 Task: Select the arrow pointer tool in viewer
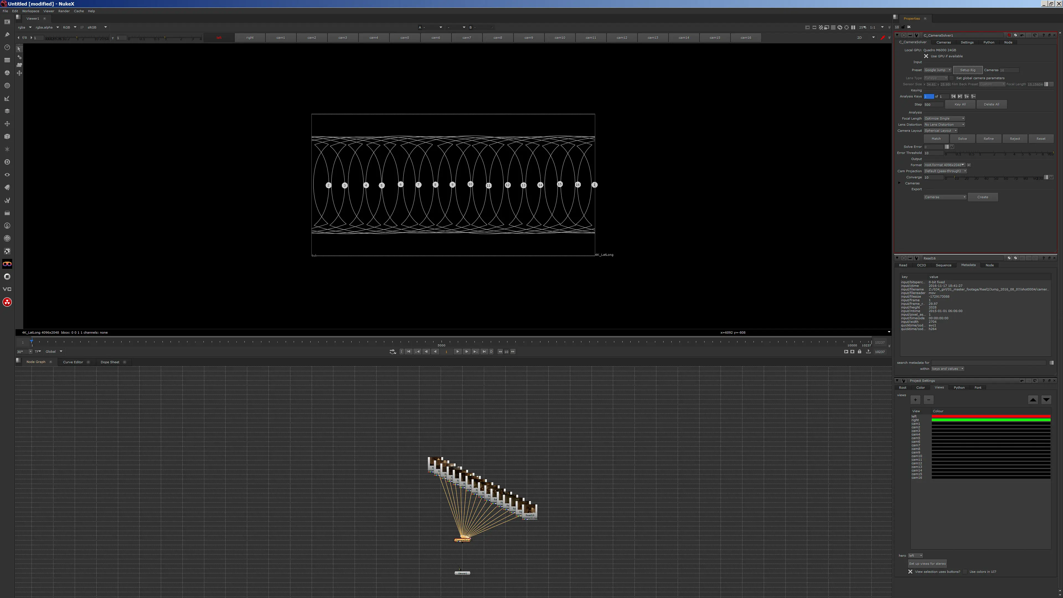pos(19,49)
